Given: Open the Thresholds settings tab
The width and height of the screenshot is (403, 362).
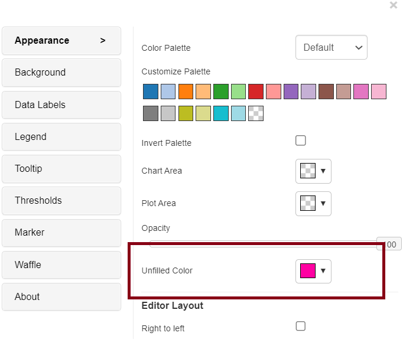Looking at the screenshot, I should [61, 201].
